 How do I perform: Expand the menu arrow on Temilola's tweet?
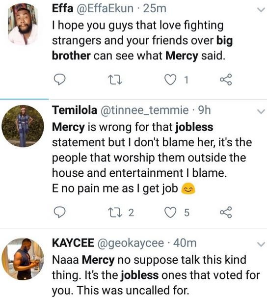(x=261, y=111)
